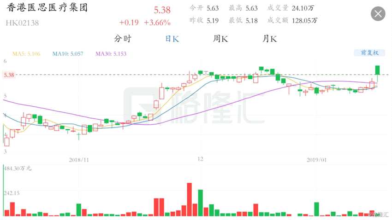This screenshot has width=392, height=220.
Task: Open the 周K chart tab
Action: (x=220, y=39)
